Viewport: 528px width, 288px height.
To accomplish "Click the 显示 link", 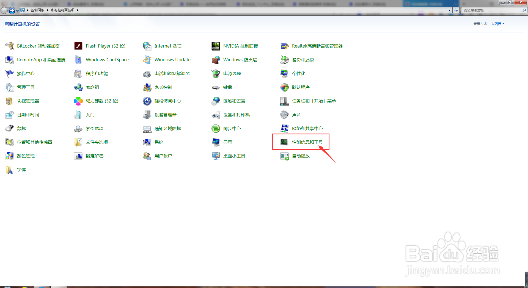I will pos(227,142).
